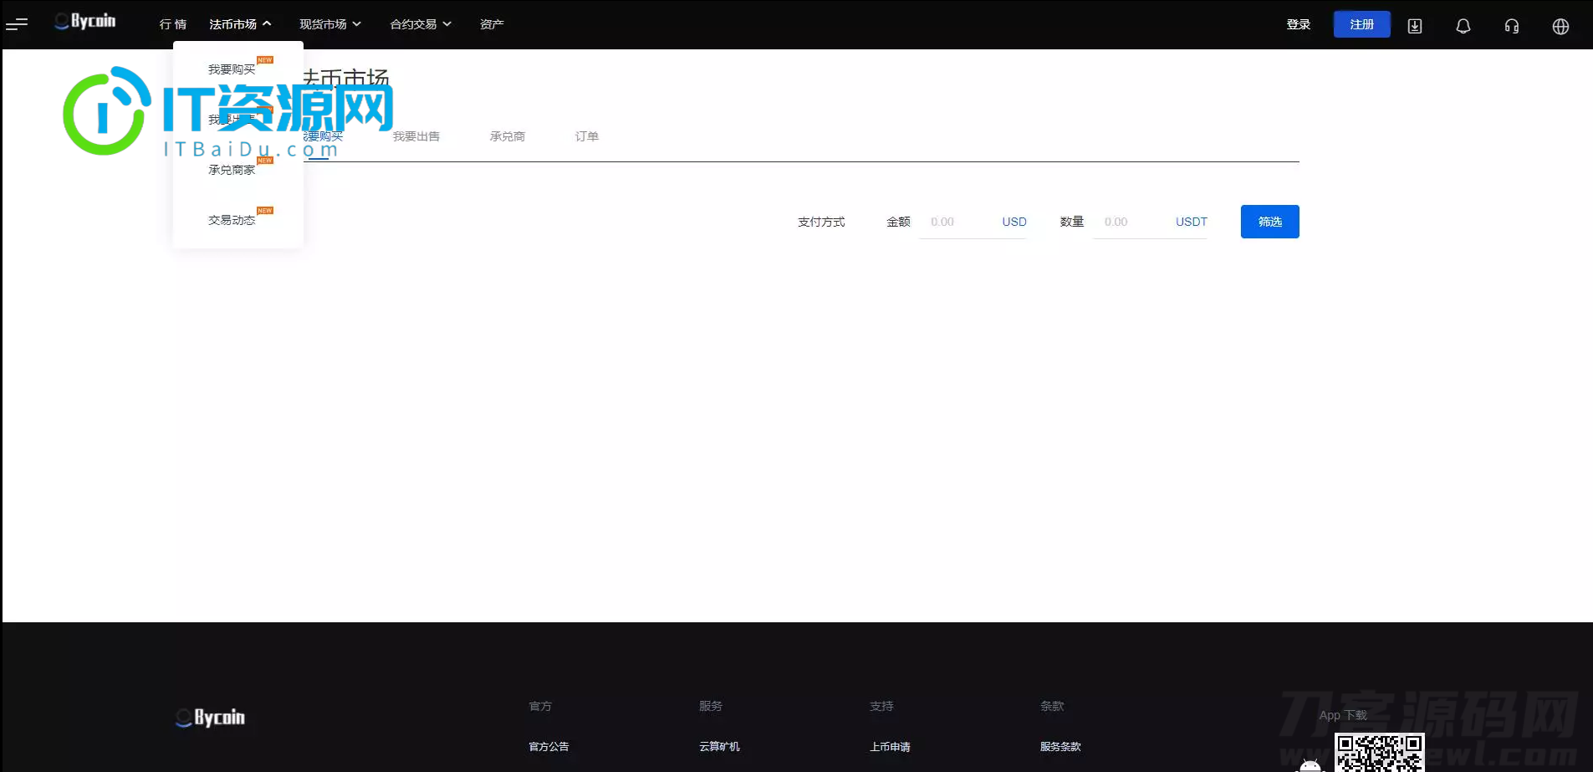Click the app download QR code
The height and width of the screenshot is (772, 1593).
(x=1380, y=753)
